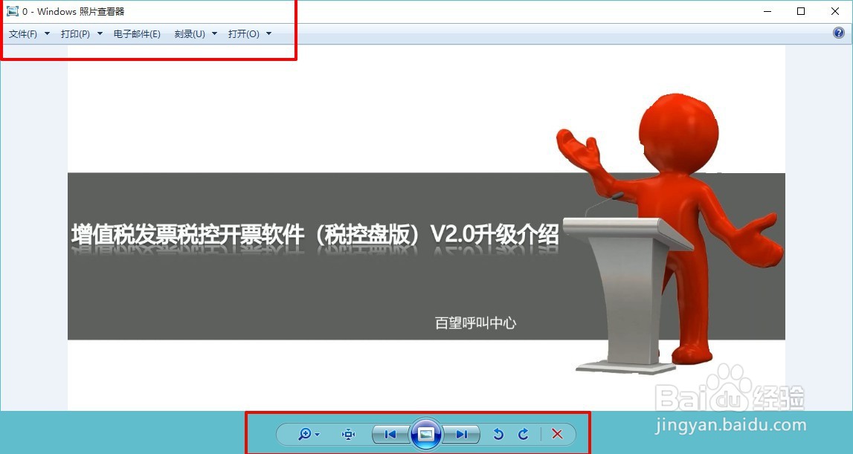
Task: Click the displayed slide image
Action: [x=426, y=228]
